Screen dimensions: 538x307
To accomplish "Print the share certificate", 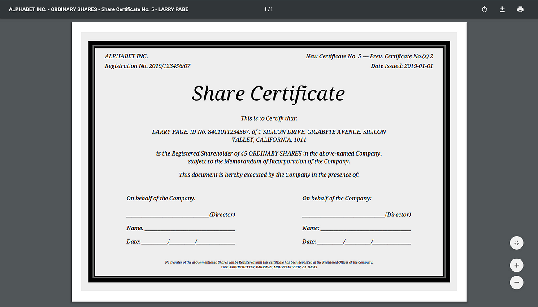I will click(520, 9).
